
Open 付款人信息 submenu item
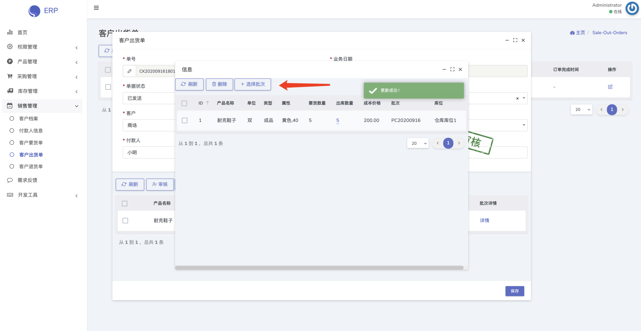pyautogui.click(x=31, y=131)
